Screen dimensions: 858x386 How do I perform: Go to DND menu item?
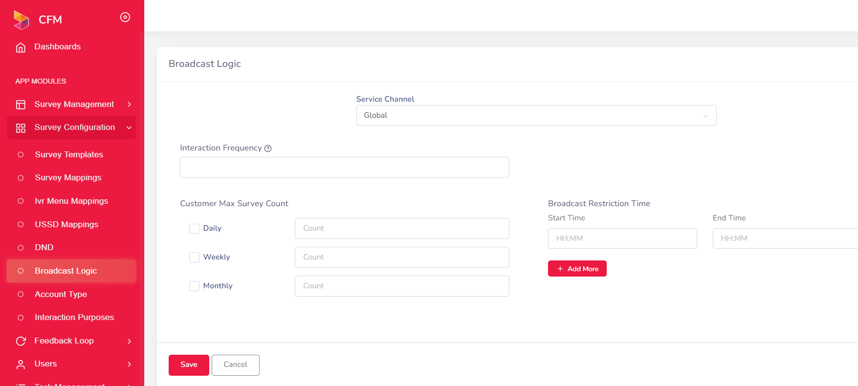click(x=44, y=247)
